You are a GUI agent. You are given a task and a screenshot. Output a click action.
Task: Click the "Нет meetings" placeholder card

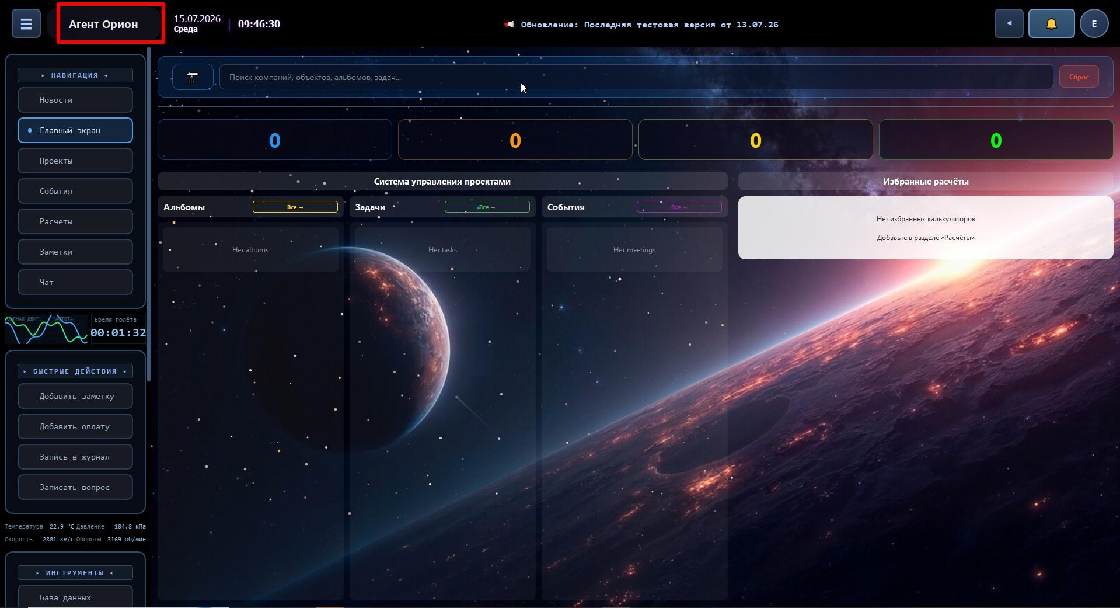pos(634,249)
